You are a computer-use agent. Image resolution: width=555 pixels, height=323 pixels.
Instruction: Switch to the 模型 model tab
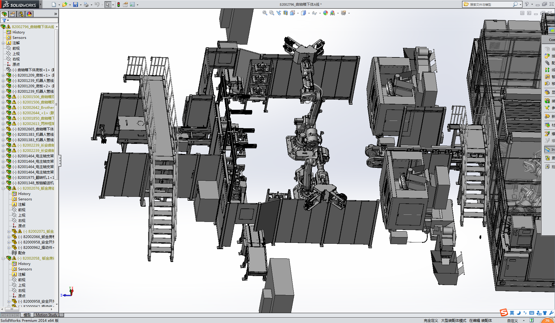(27, 315)
